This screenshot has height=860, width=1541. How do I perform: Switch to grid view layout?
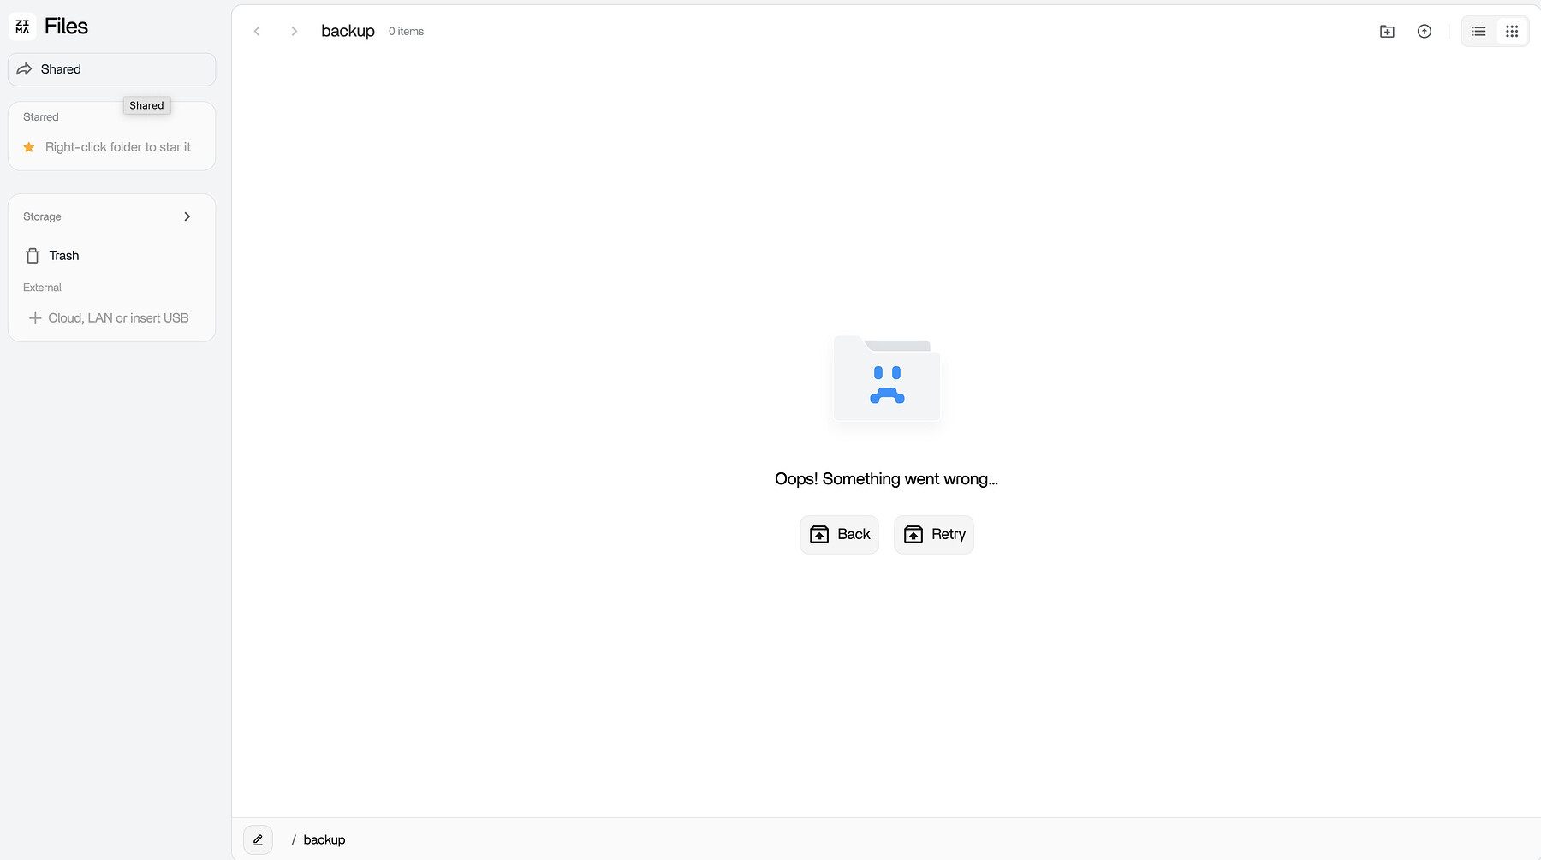[1512, 31]
